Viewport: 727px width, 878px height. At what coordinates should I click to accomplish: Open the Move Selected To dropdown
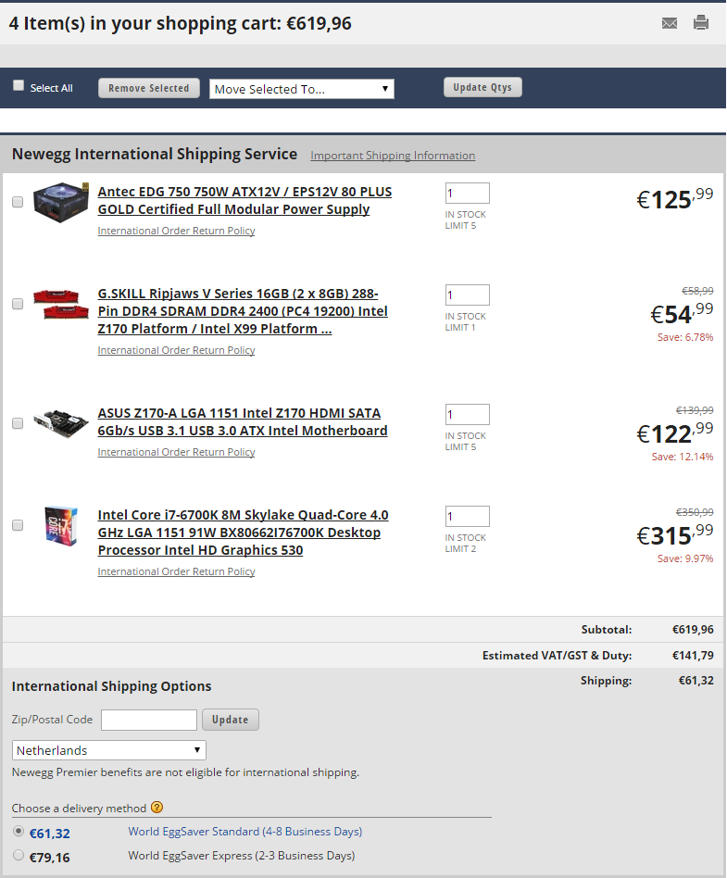click(302, 89)
